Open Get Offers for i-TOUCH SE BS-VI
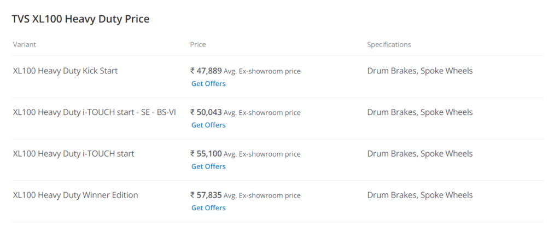The height and width of the screenshot is (231, 560). click(x=208, y=125)
